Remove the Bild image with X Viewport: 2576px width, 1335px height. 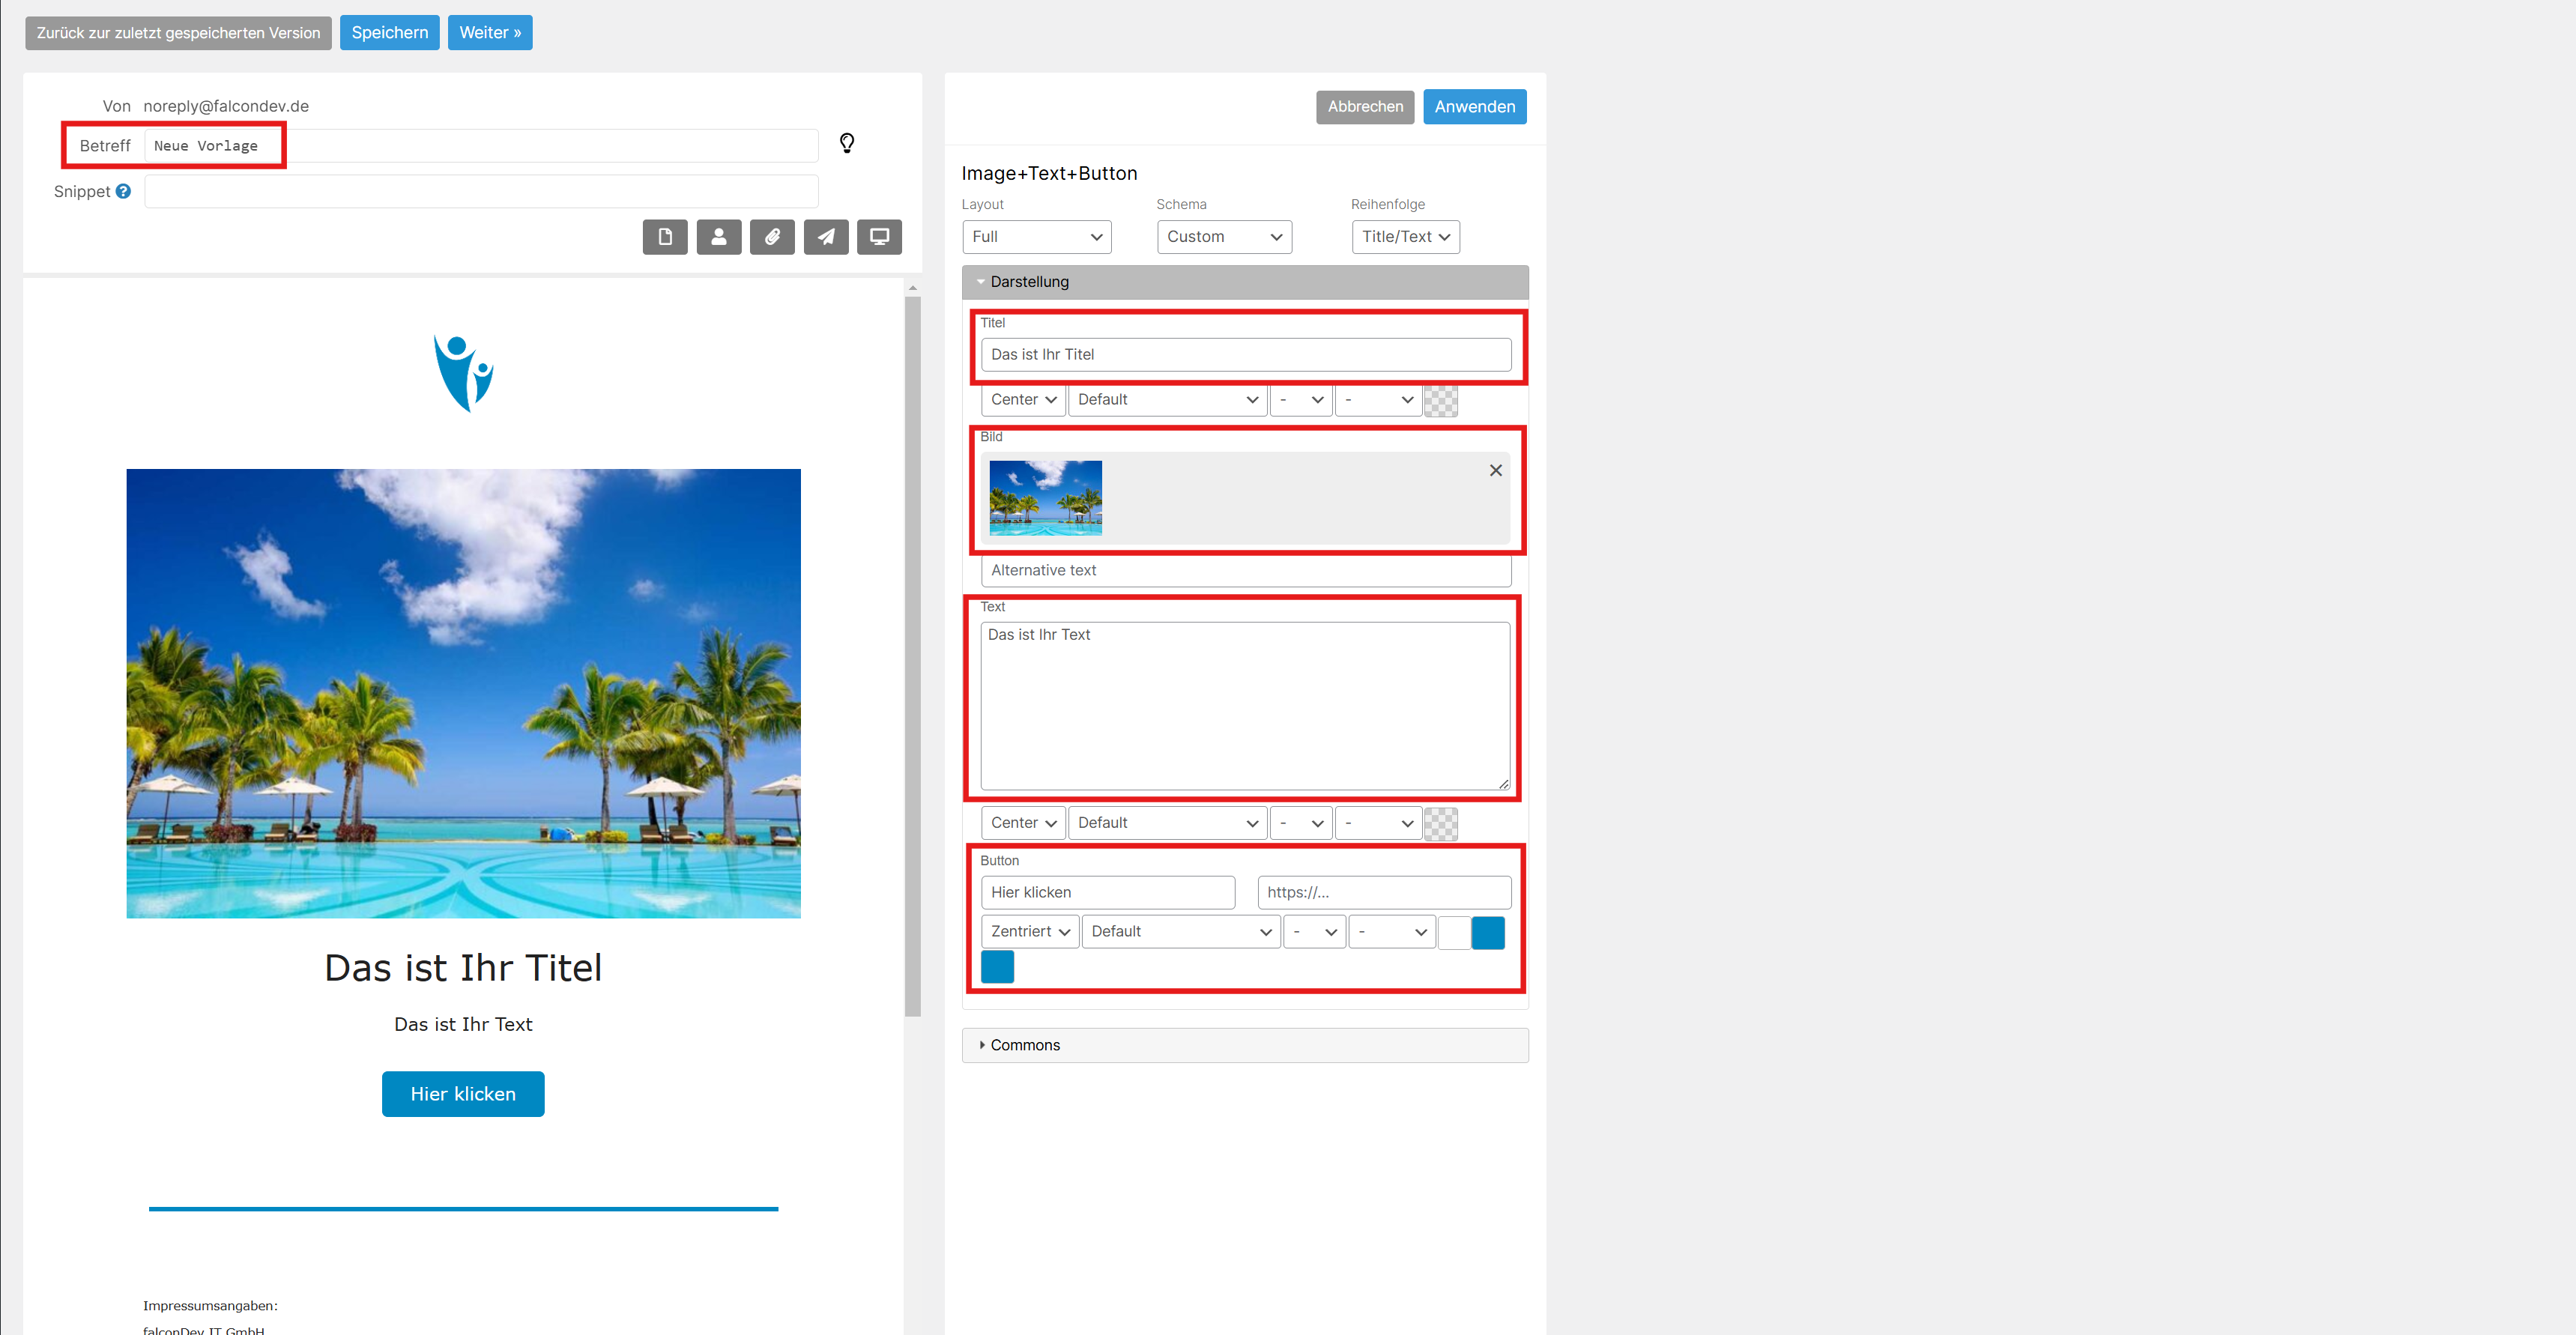[1495, 470]
